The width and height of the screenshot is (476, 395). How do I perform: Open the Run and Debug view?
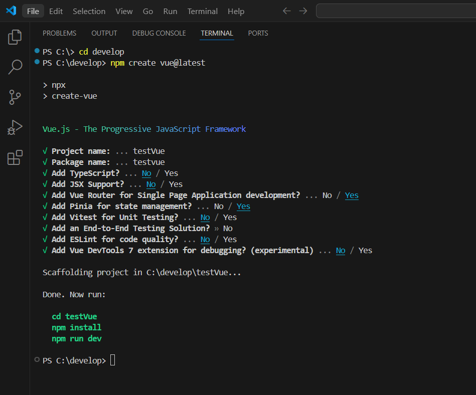click(15, 127)
